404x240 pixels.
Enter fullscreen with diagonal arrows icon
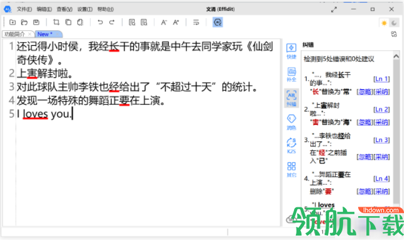coord(334,9)
